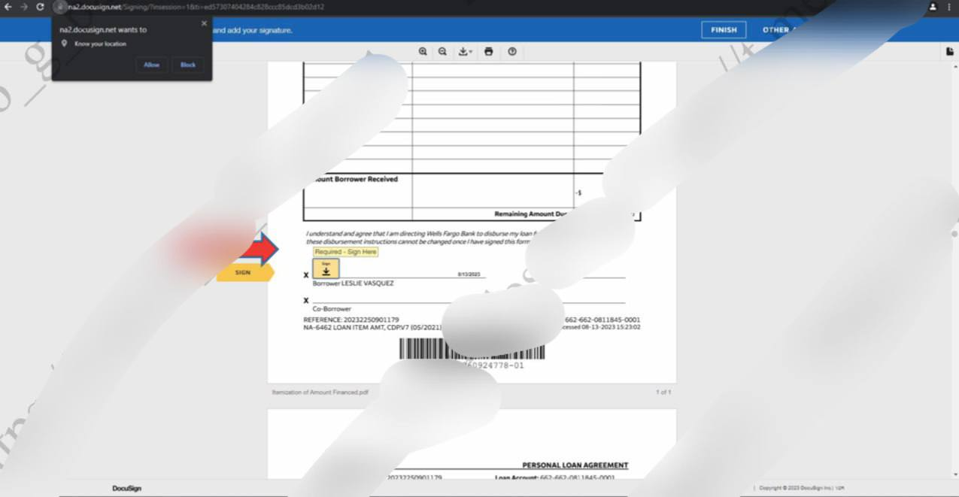Go back in the browser
The image size is (959, 497).
click(x=8, y=7)
